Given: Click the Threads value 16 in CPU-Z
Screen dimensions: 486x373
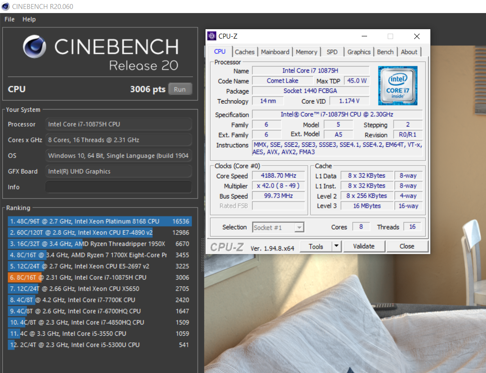Looking at the screenshot, I should coord(412,227).
